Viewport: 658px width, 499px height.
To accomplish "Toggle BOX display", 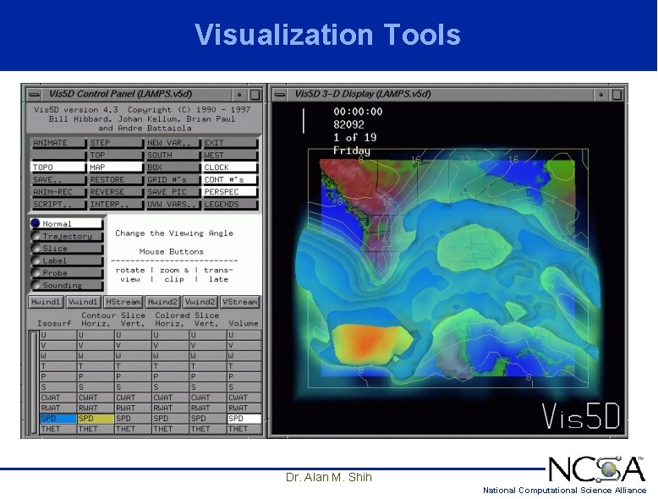I will pos(173,167).
